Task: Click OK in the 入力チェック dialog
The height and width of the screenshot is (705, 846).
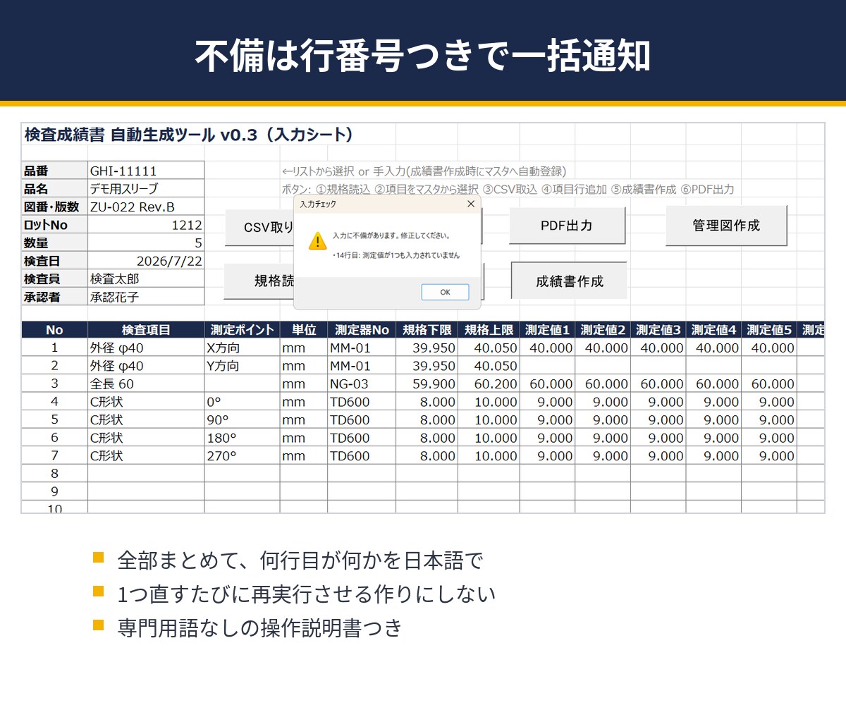Action: click(445, 292)
